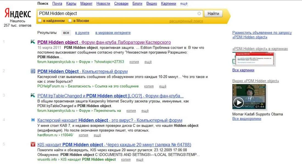Open the Словари service tab
The image size is (302, 164).
click(121, 4)
